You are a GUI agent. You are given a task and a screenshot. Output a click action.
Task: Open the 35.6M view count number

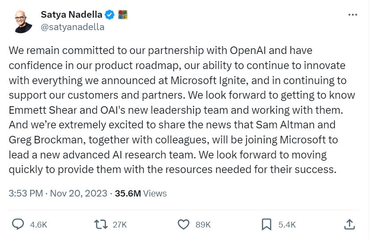[x=128, y=193]
